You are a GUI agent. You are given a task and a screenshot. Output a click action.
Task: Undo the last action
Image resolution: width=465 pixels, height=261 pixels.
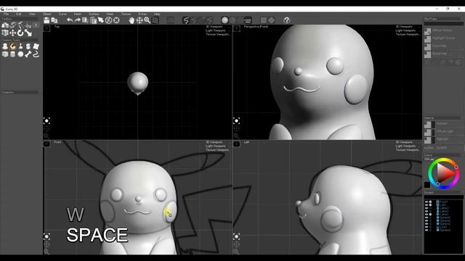[x=70, y=20]
